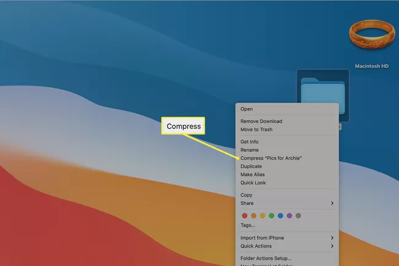Apply the green tag color
The width and height of the screenshot is (399, 266).
pos(271,216)
